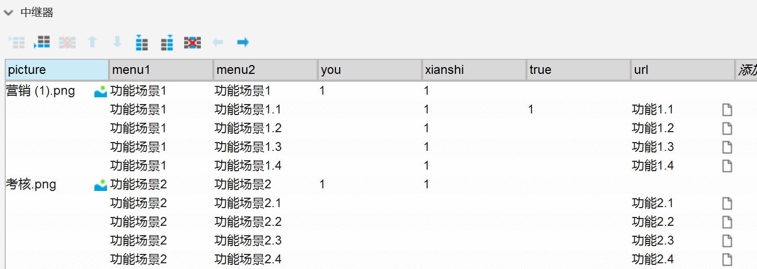
Task: Select cell 功能场景1.3 in menu2 column
Action: click(x=248, y=147)
